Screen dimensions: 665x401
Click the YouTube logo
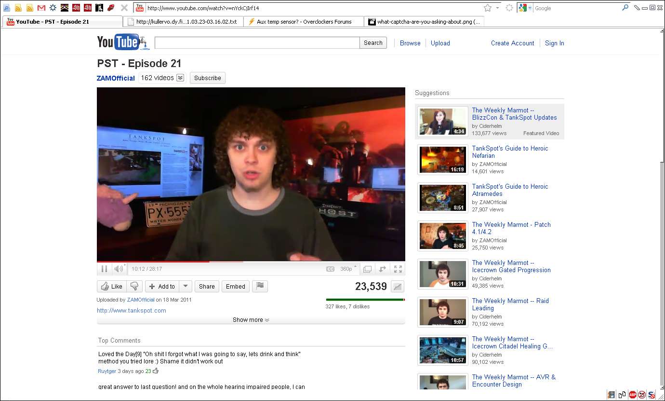pos(123,42)
